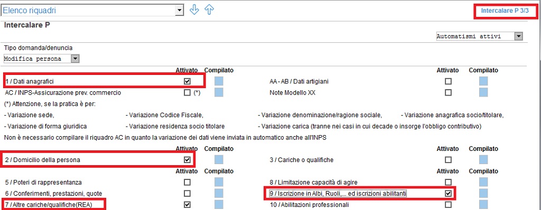Enable AC / INPS-Assicurazione prev. commercio checkbox
Image resolution: width=541 pixels, height=210 pixels.
tap(188, 93)
